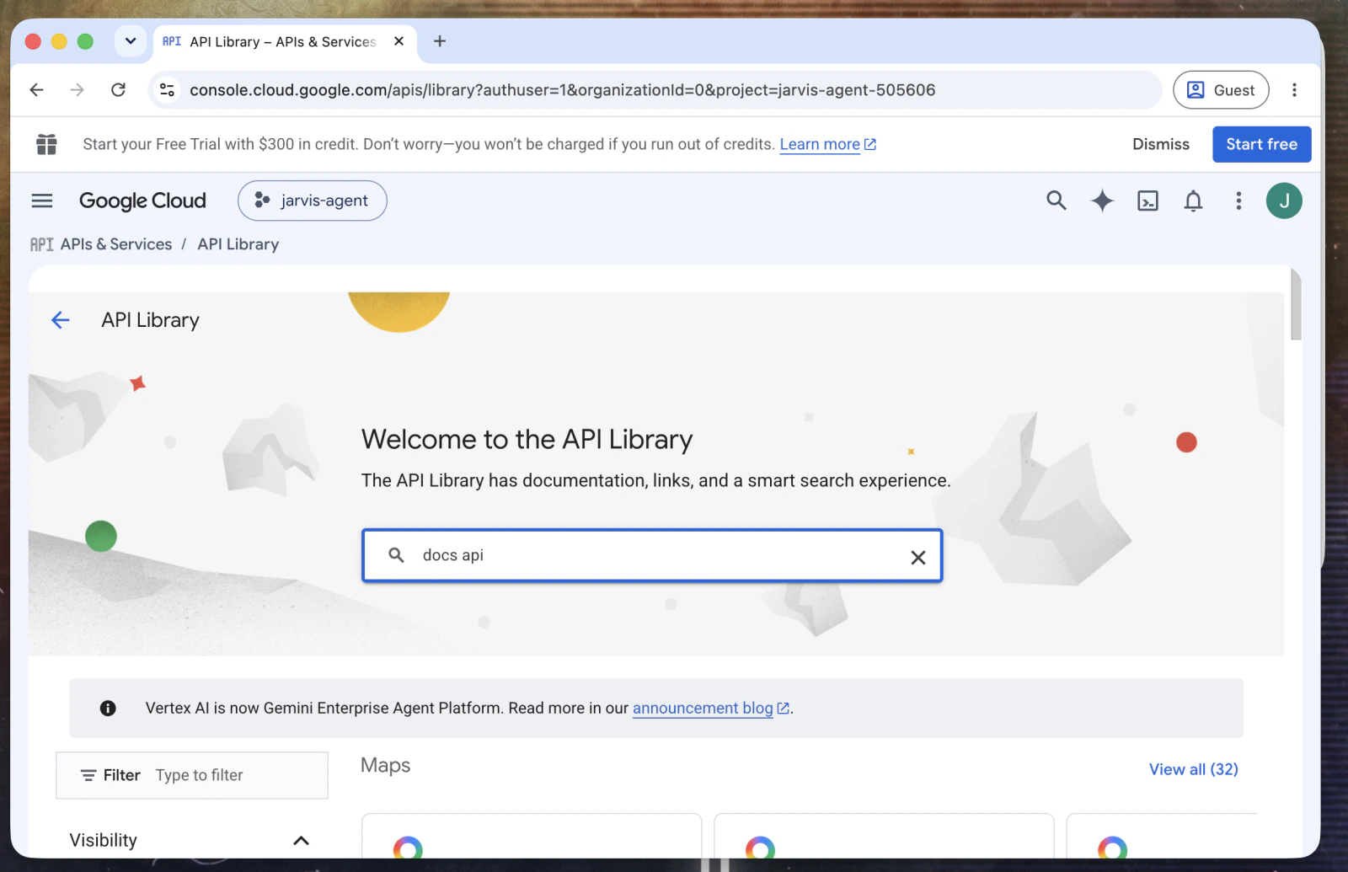Click the API Library breadcrumb

coord(238,244)
